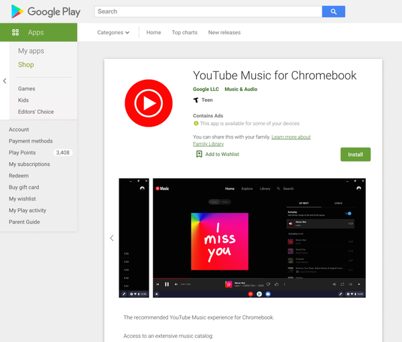The height and width of the screenshot is (342, 402).
Task: Open the Parent Guide
Action: tap(24, 222)
